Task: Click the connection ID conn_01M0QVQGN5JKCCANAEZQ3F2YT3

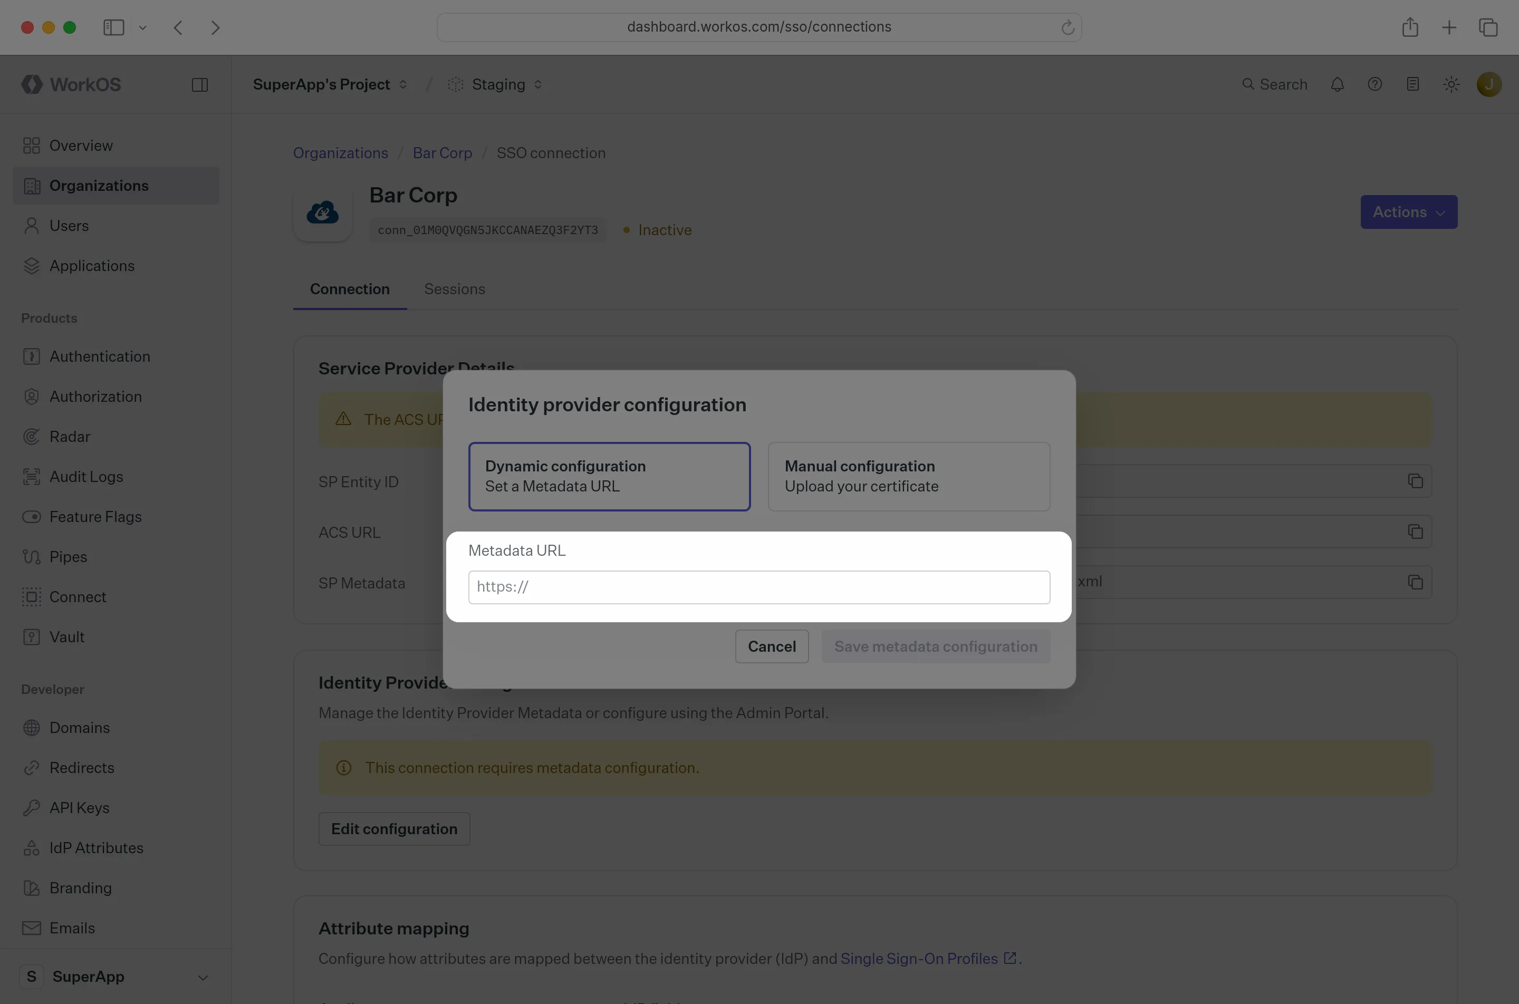Action: pos(488,230)
